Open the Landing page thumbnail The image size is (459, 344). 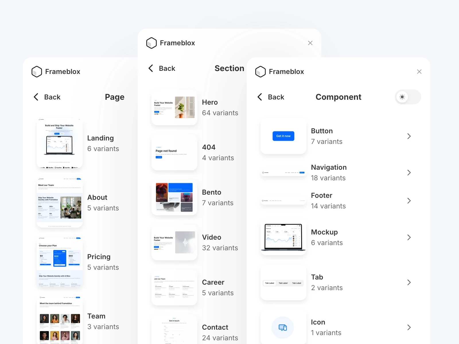60,143
